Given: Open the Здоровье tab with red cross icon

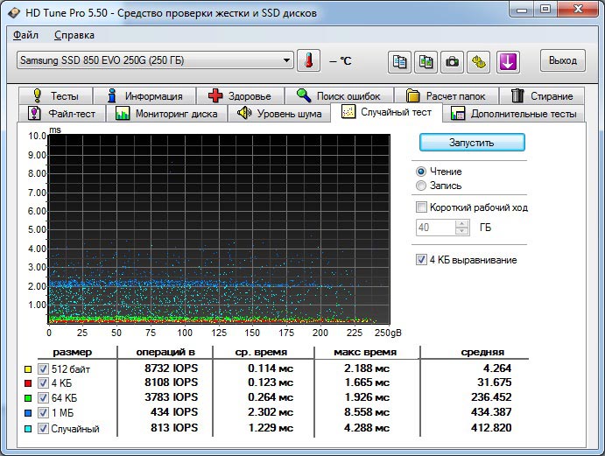Looking at the screenshot, I should pos(240,95).
